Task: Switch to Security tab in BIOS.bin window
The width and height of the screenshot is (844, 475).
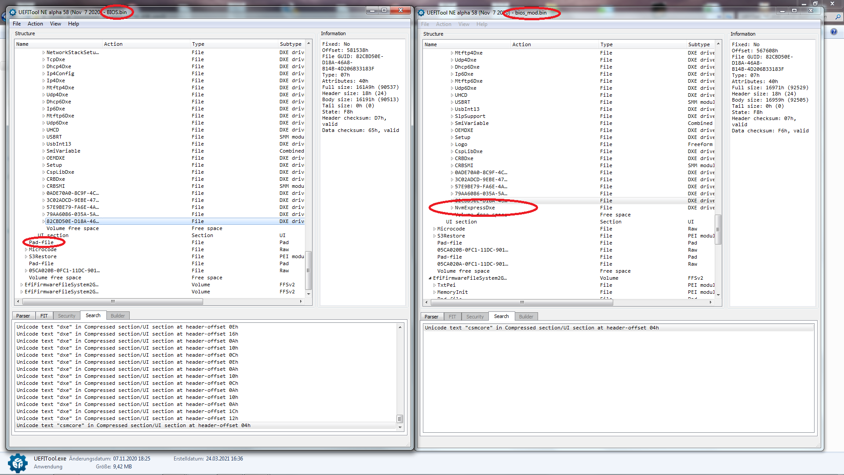Action: [66, 316]
